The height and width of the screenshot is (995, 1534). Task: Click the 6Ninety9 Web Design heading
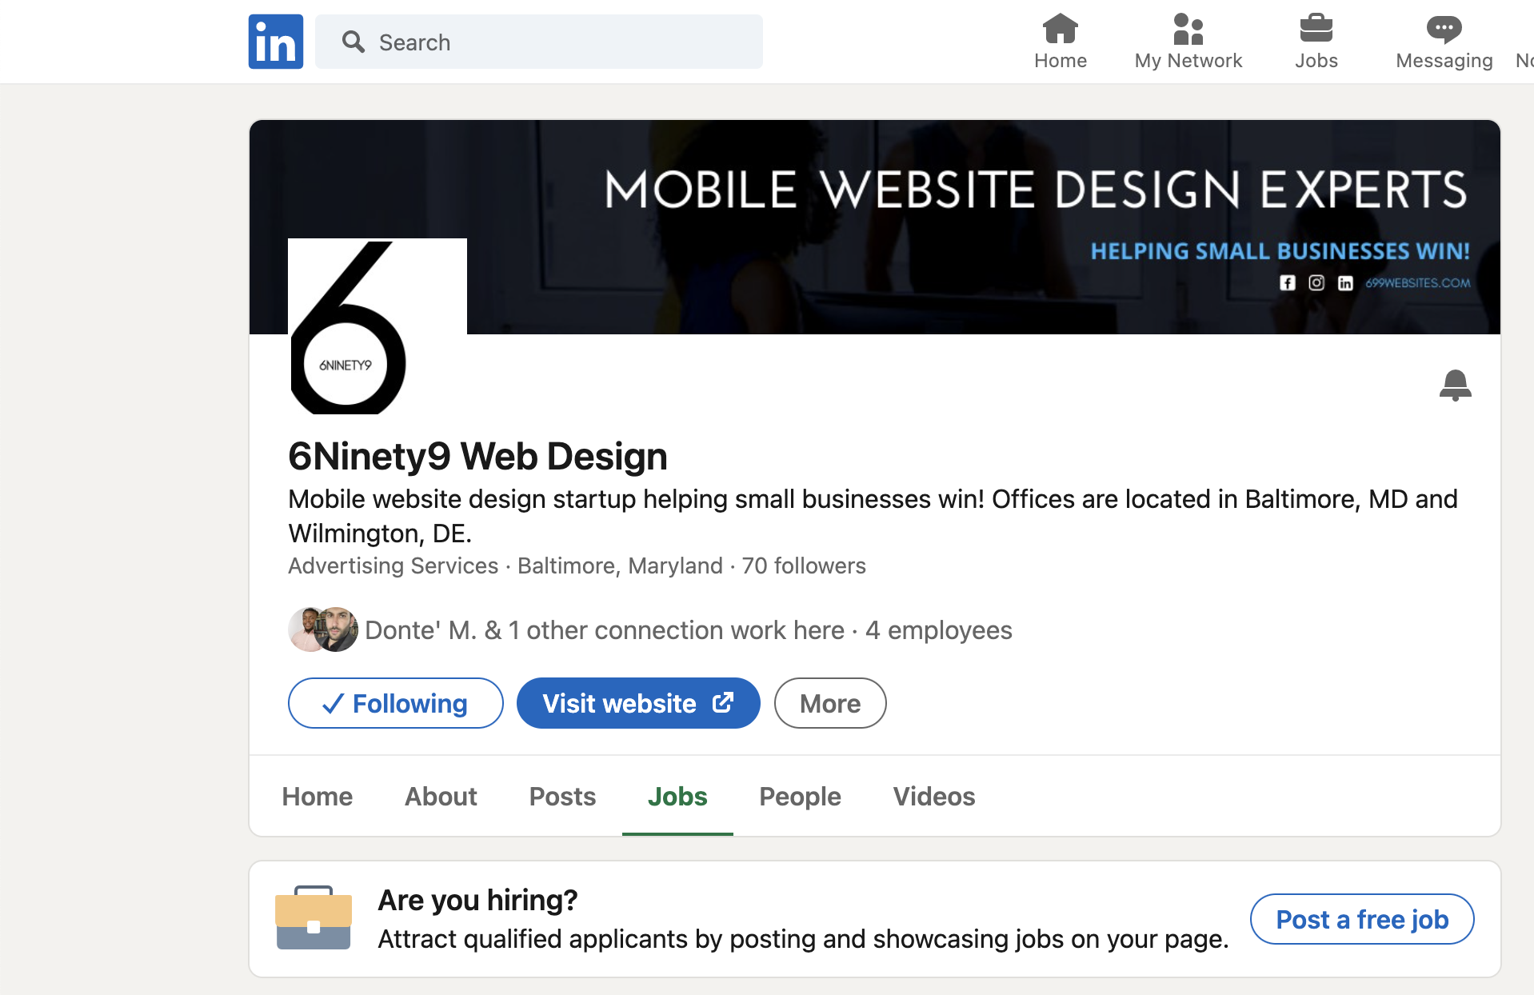point(477,456)
